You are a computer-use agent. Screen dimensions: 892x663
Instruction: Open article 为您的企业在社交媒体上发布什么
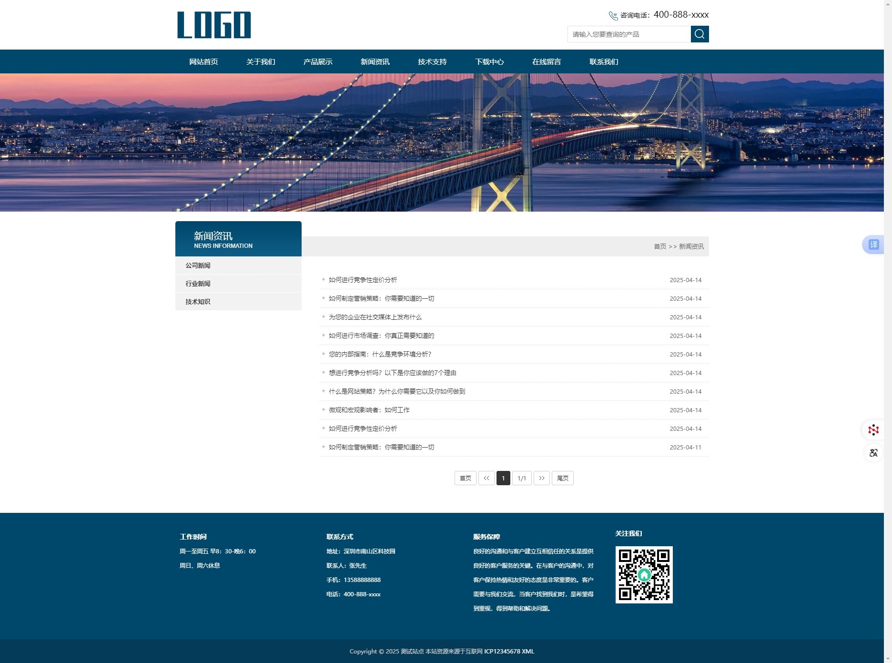click(375, 317)
